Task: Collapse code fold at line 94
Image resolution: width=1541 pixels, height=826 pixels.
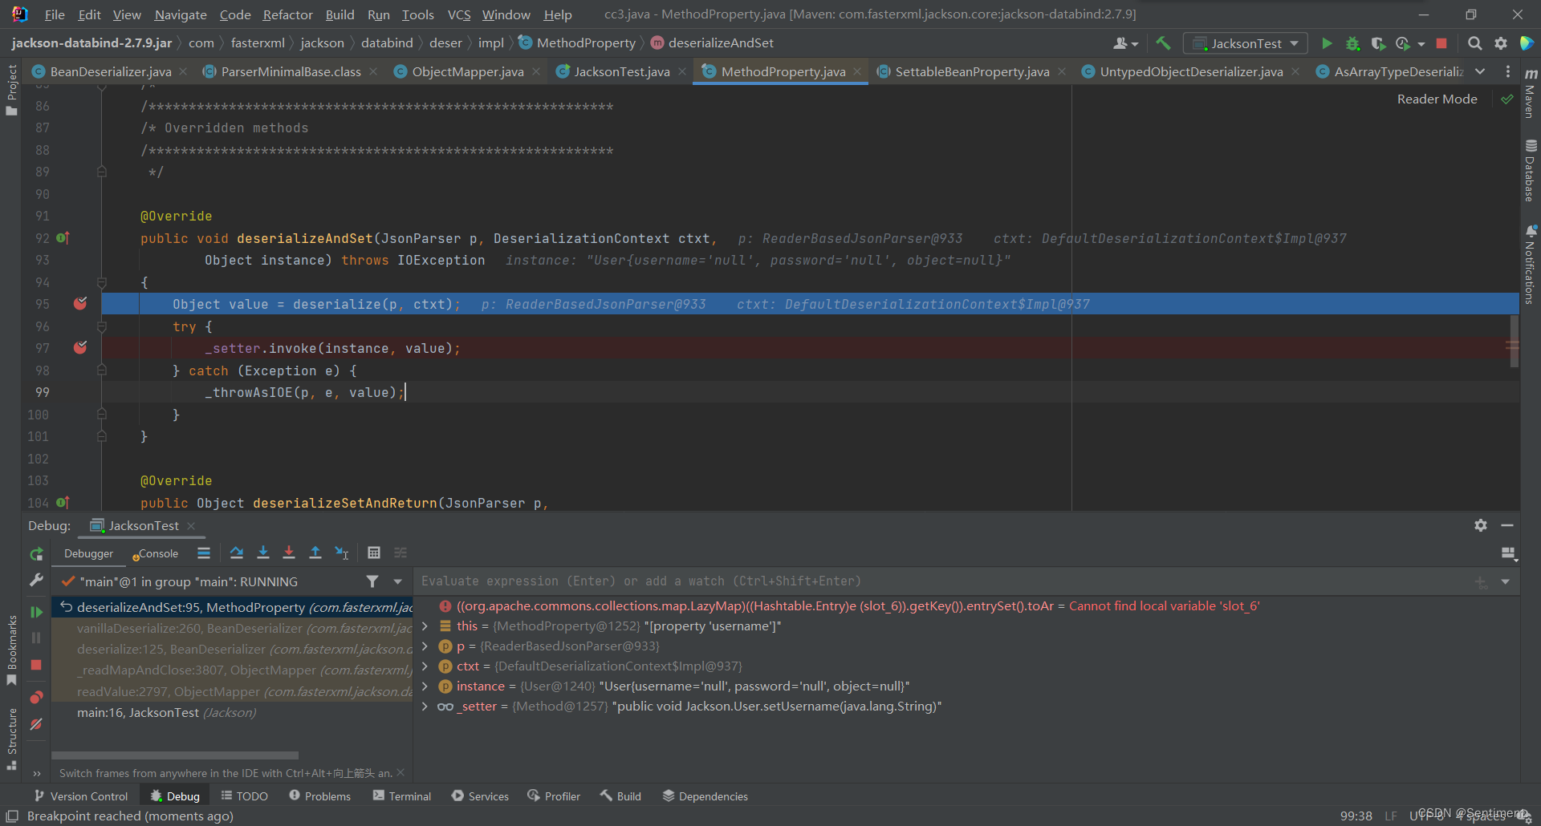Action: pyautogui.click(x=102, y=282)
